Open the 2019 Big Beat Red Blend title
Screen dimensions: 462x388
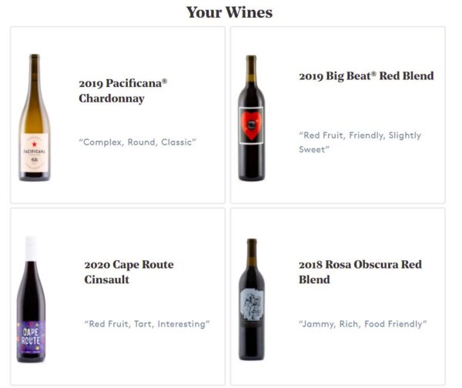click(366, 75)
